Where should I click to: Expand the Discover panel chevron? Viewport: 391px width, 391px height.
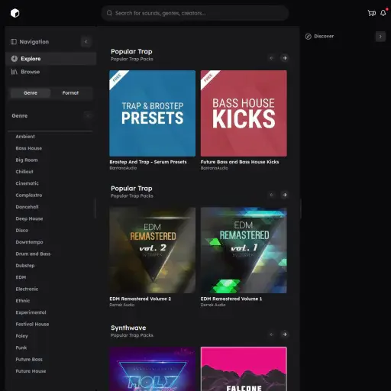[x=380, y=37]
